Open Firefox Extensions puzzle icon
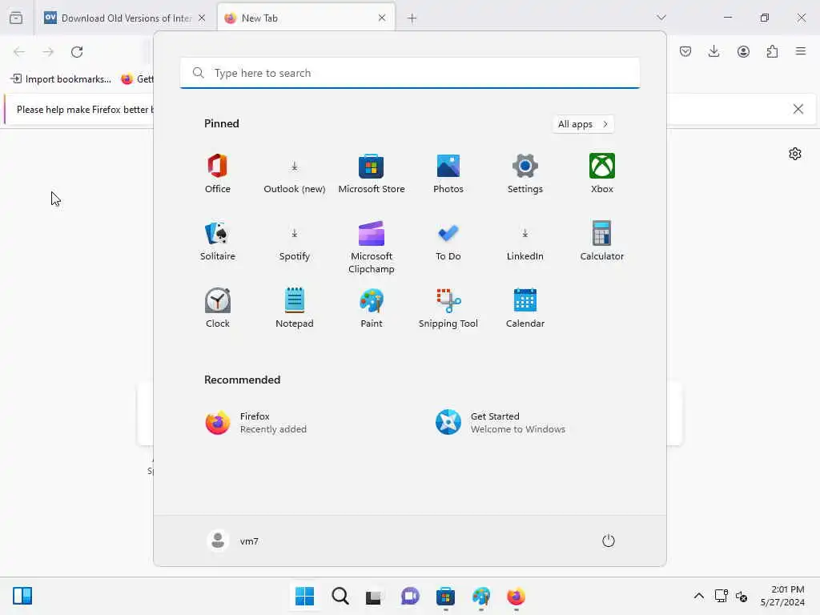Image resolution: width=820 pixels, height=615 pixels. [x=773, y=51]
